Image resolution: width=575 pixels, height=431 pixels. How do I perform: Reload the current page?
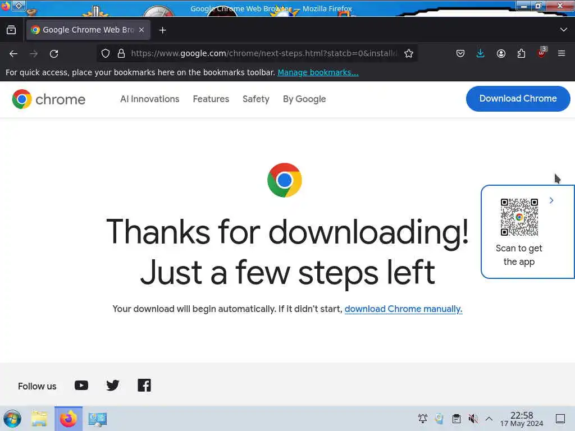coord(54,53)
